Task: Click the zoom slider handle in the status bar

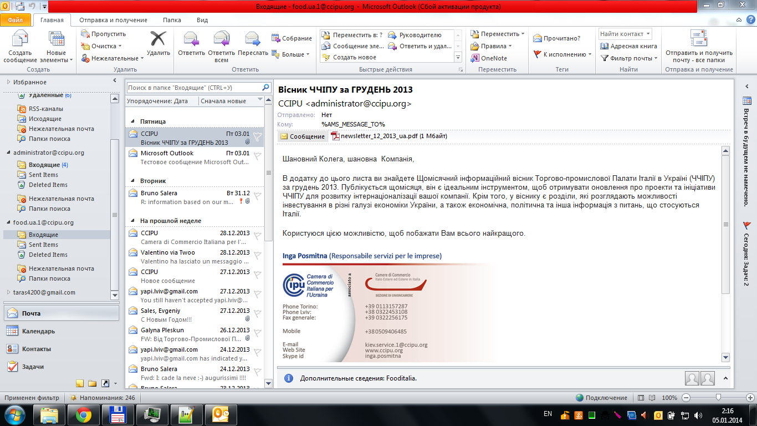Action: [x=718, y=398]
